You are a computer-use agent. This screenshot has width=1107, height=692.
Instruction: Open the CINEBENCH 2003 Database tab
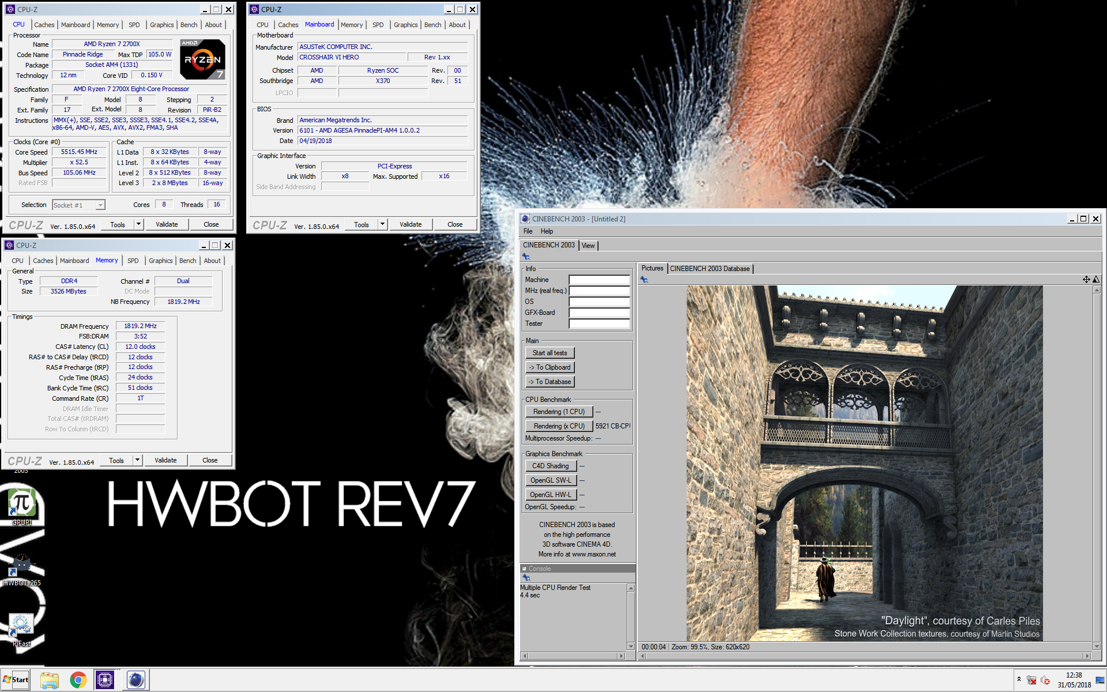(x=710, y=269)
